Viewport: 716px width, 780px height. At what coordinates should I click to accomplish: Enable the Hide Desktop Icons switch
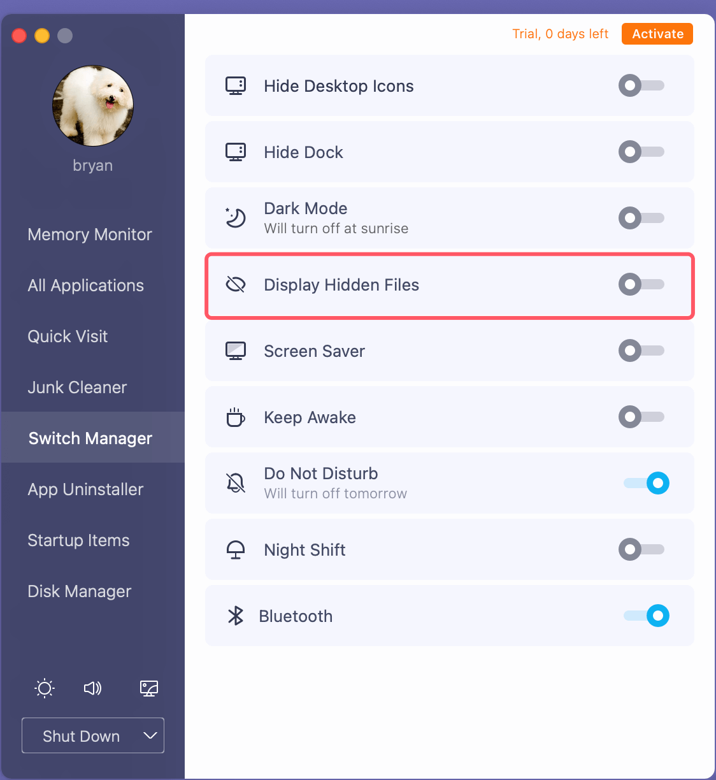tap(641, 85)
